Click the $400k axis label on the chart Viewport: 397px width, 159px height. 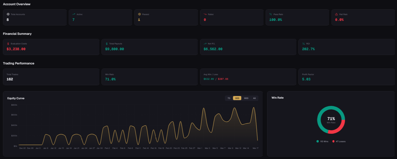14,125
